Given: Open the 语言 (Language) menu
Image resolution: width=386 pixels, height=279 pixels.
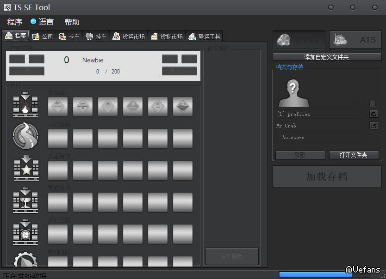Looking at the screenshot, I should tap(42, 22).
